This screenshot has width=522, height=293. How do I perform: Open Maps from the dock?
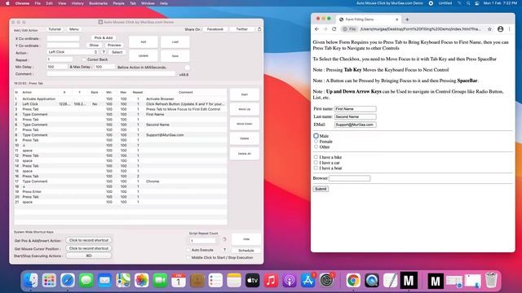(x=123, y=280)
